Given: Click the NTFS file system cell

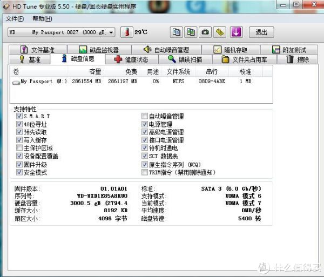Looking at the screenshot, I should tap(178, 82).
